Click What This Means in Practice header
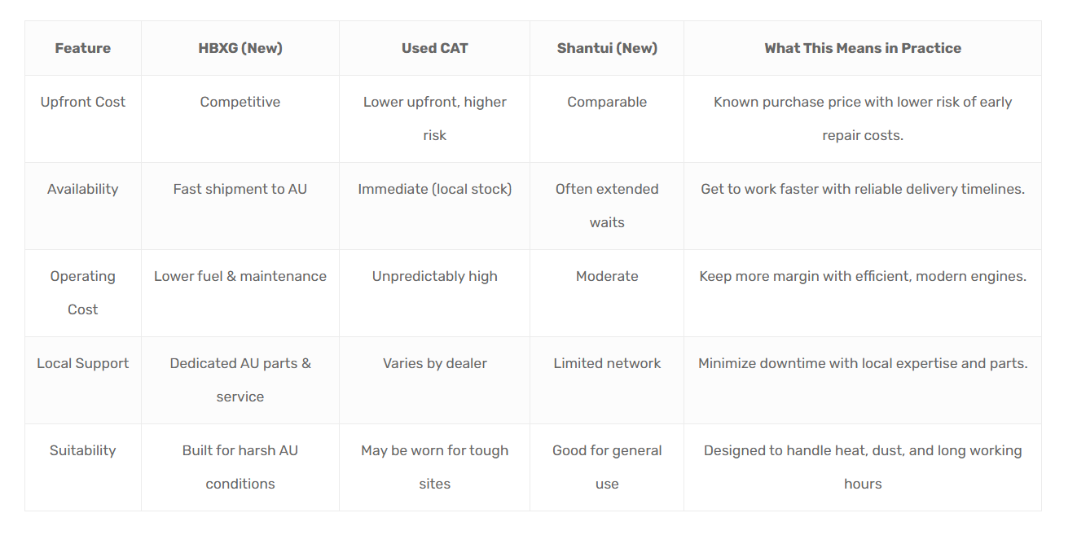 pyautogui.click(x=862, y=48)
